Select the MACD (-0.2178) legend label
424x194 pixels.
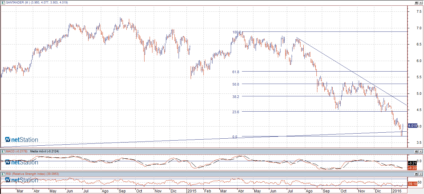point(17,151)
